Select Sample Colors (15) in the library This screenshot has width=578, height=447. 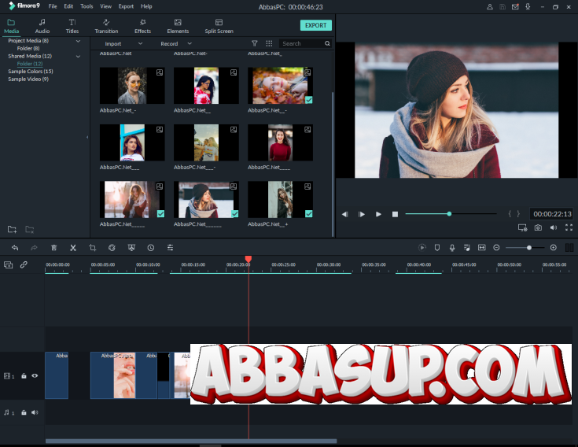pos(31,71)
